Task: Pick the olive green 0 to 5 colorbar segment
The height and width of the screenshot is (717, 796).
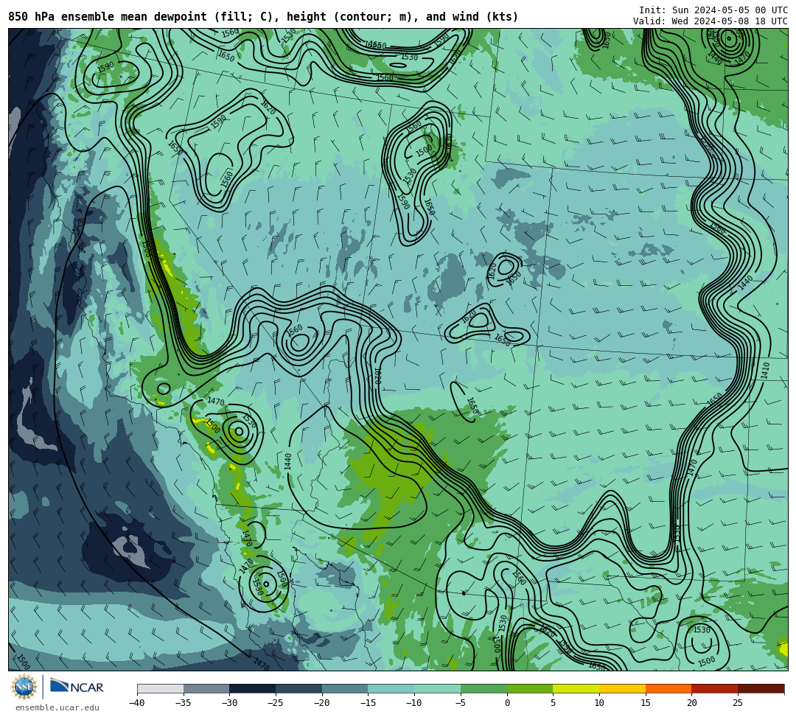Action: pos(530,688)
